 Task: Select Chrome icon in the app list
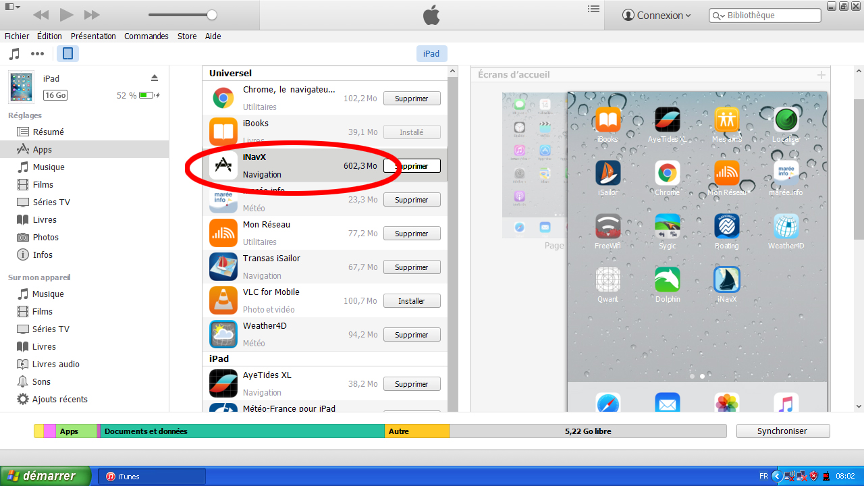click(x=223, y=99)
